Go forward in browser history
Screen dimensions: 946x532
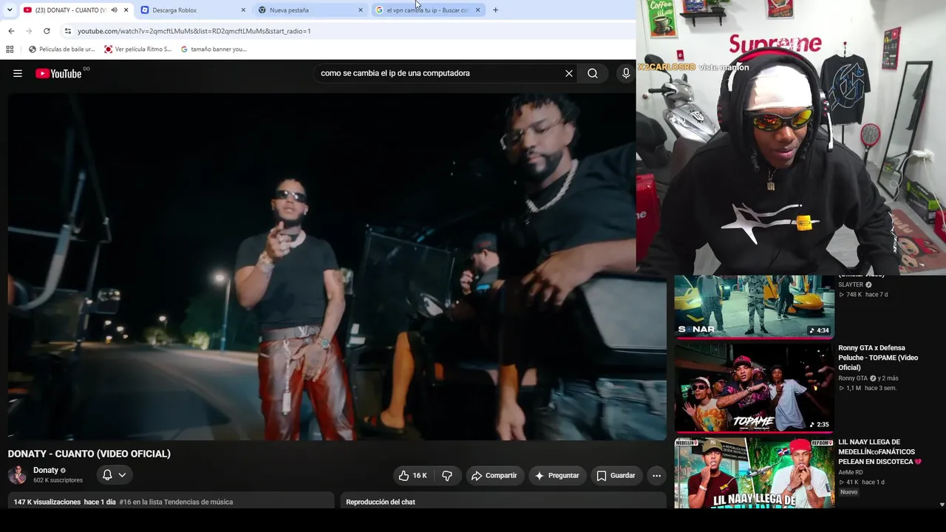[x=29, y=31]
